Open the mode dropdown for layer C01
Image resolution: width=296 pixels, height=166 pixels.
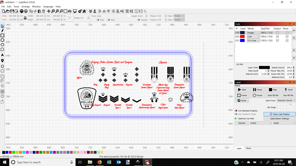(254, 41)
